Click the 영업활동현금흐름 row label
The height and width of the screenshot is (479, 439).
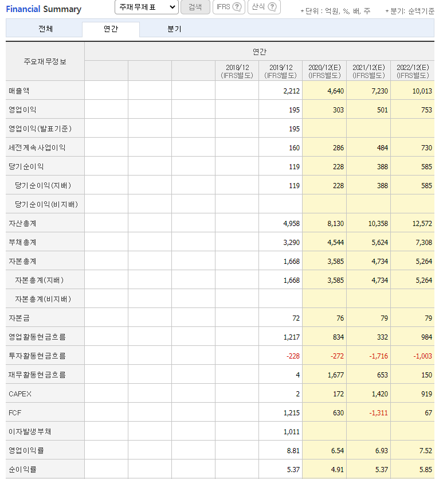37,337
